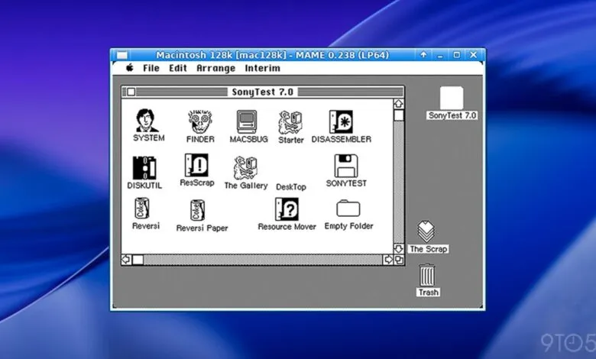Select The Gallery icon
The height and width of the screenshot is (359, 596).
pos(245,168)
